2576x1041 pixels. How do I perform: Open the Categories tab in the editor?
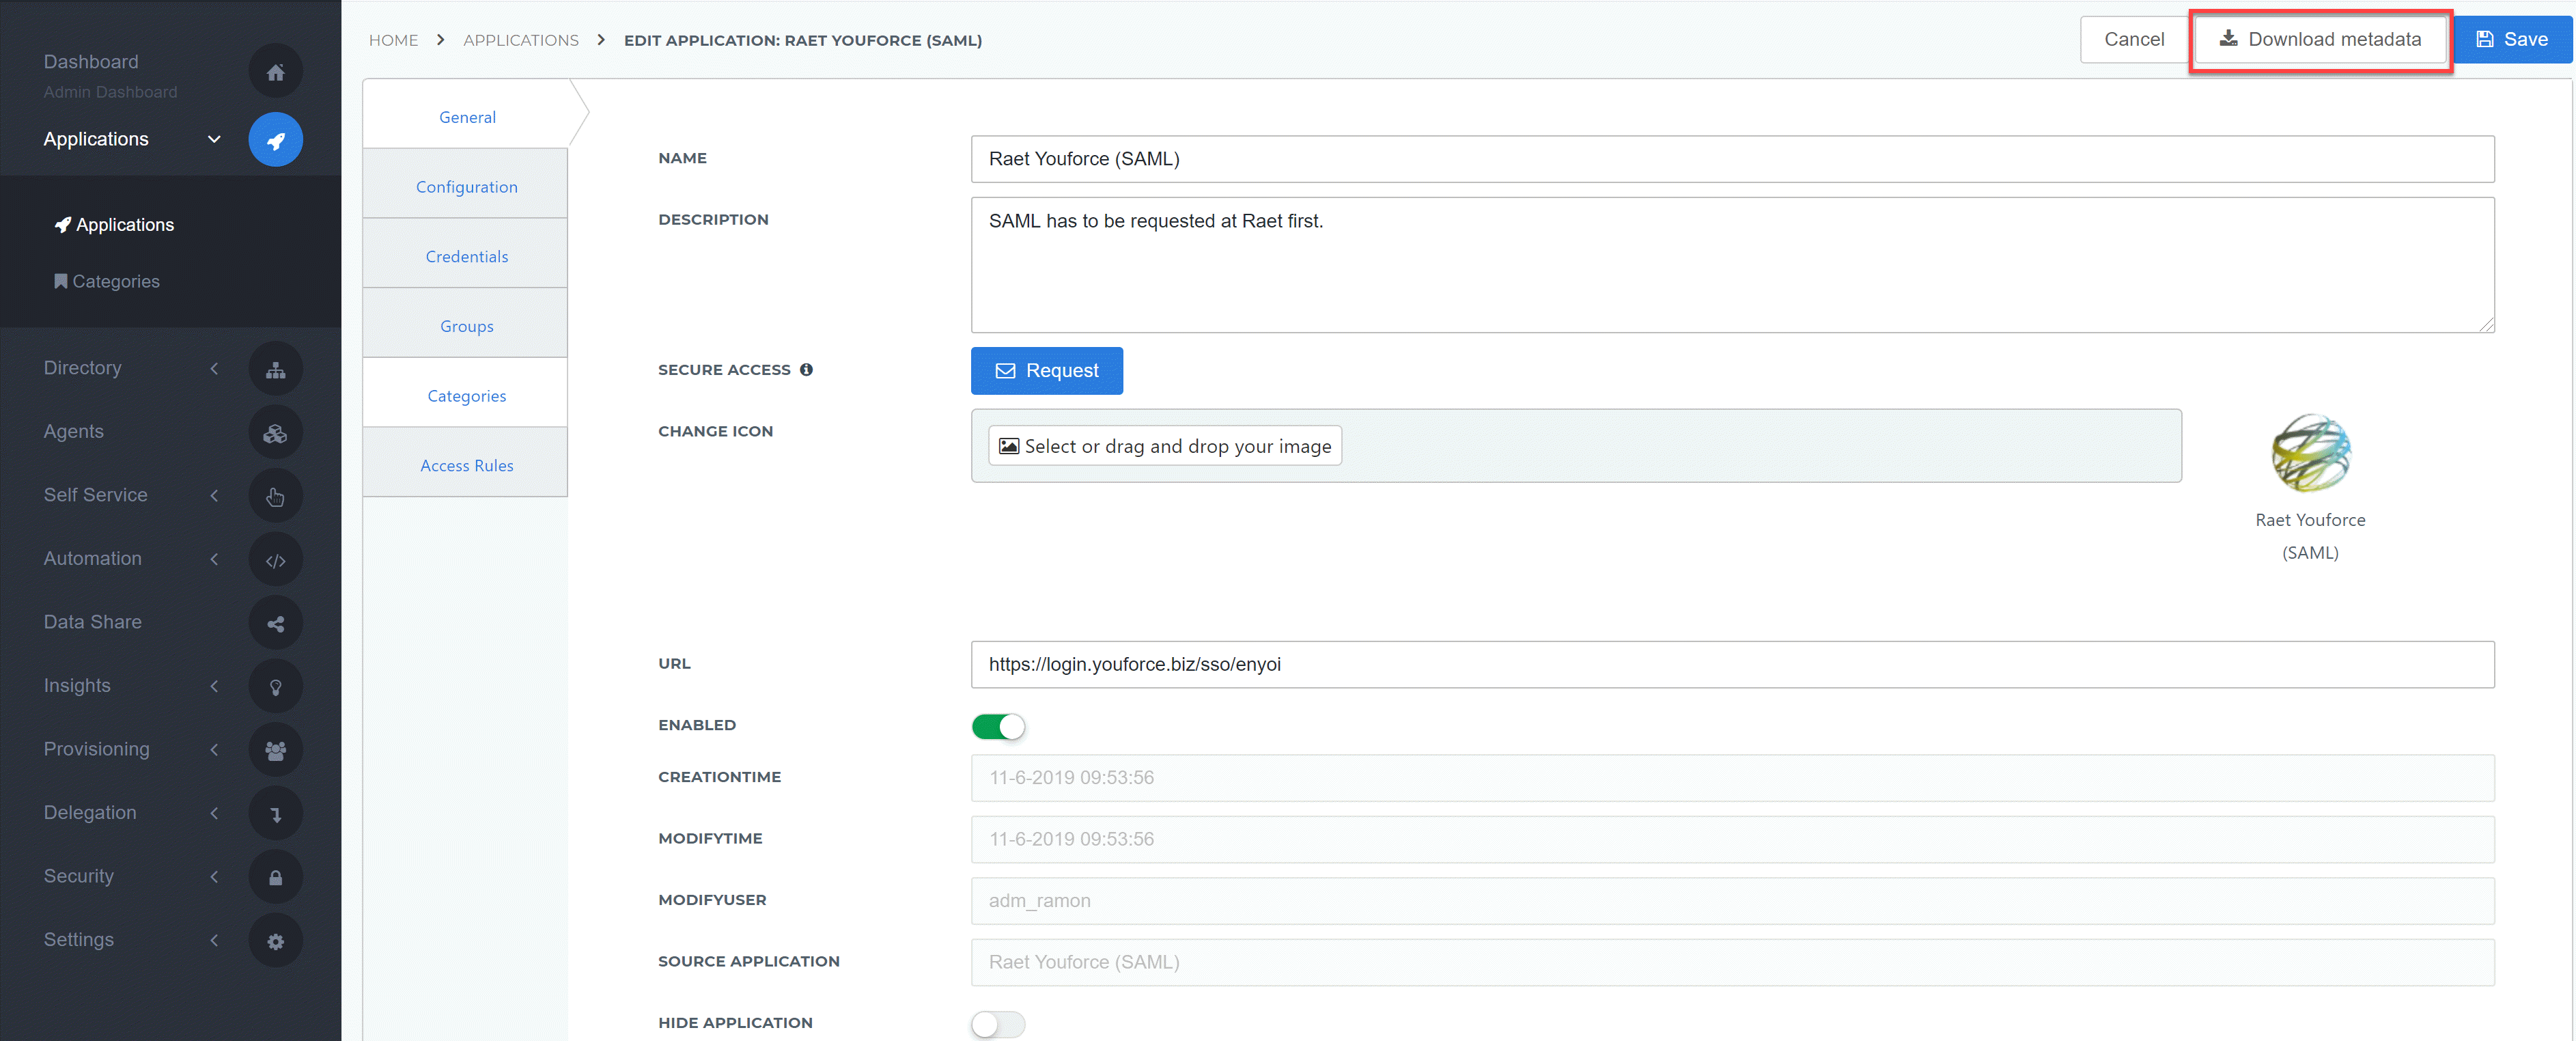click(x=466, y=396)
